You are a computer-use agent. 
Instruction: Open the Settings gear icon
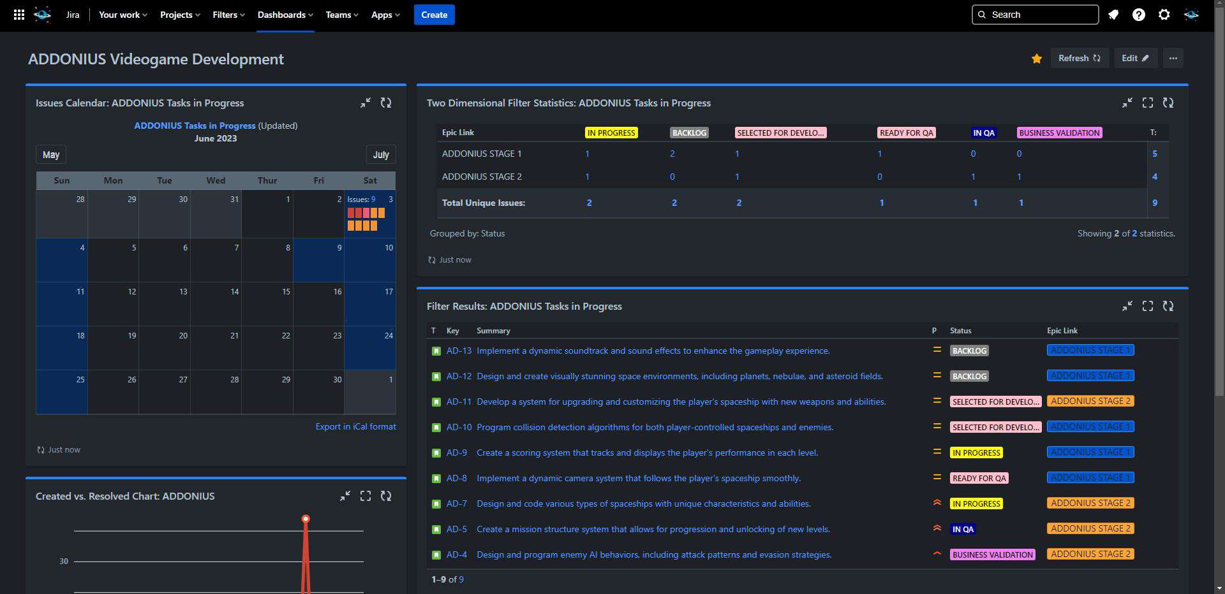coord(1164,15)
